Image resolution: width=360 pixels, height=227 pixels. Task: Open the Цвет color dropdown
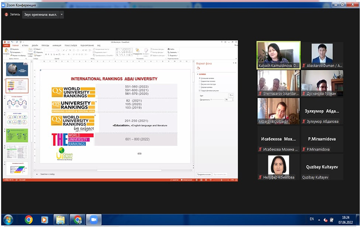(231, 95)
